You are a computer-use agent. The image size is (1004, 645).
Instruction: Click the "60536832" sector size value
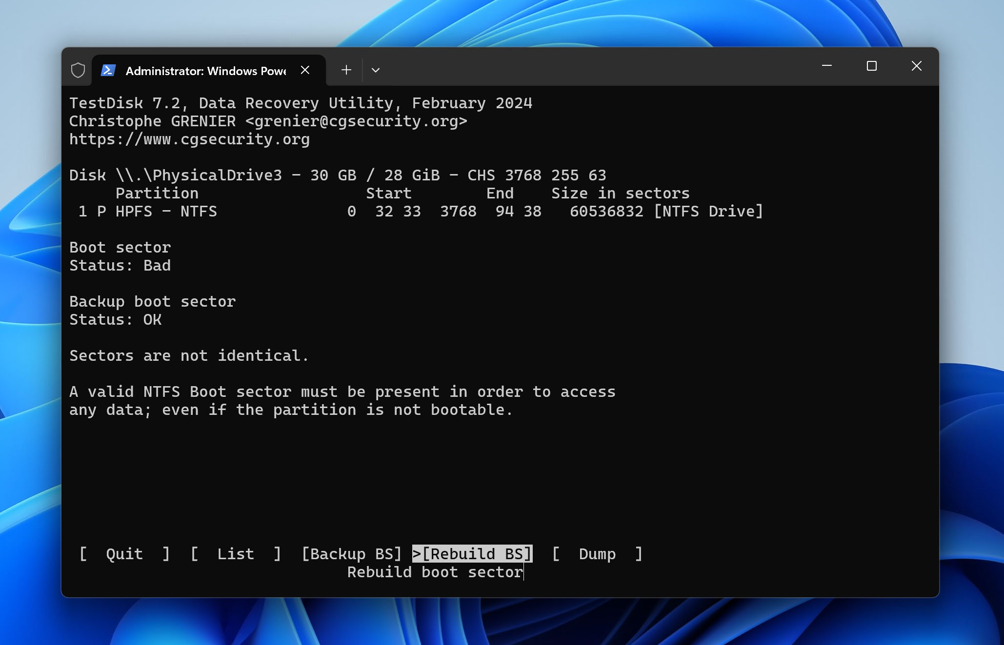click(x=606, y=212)
